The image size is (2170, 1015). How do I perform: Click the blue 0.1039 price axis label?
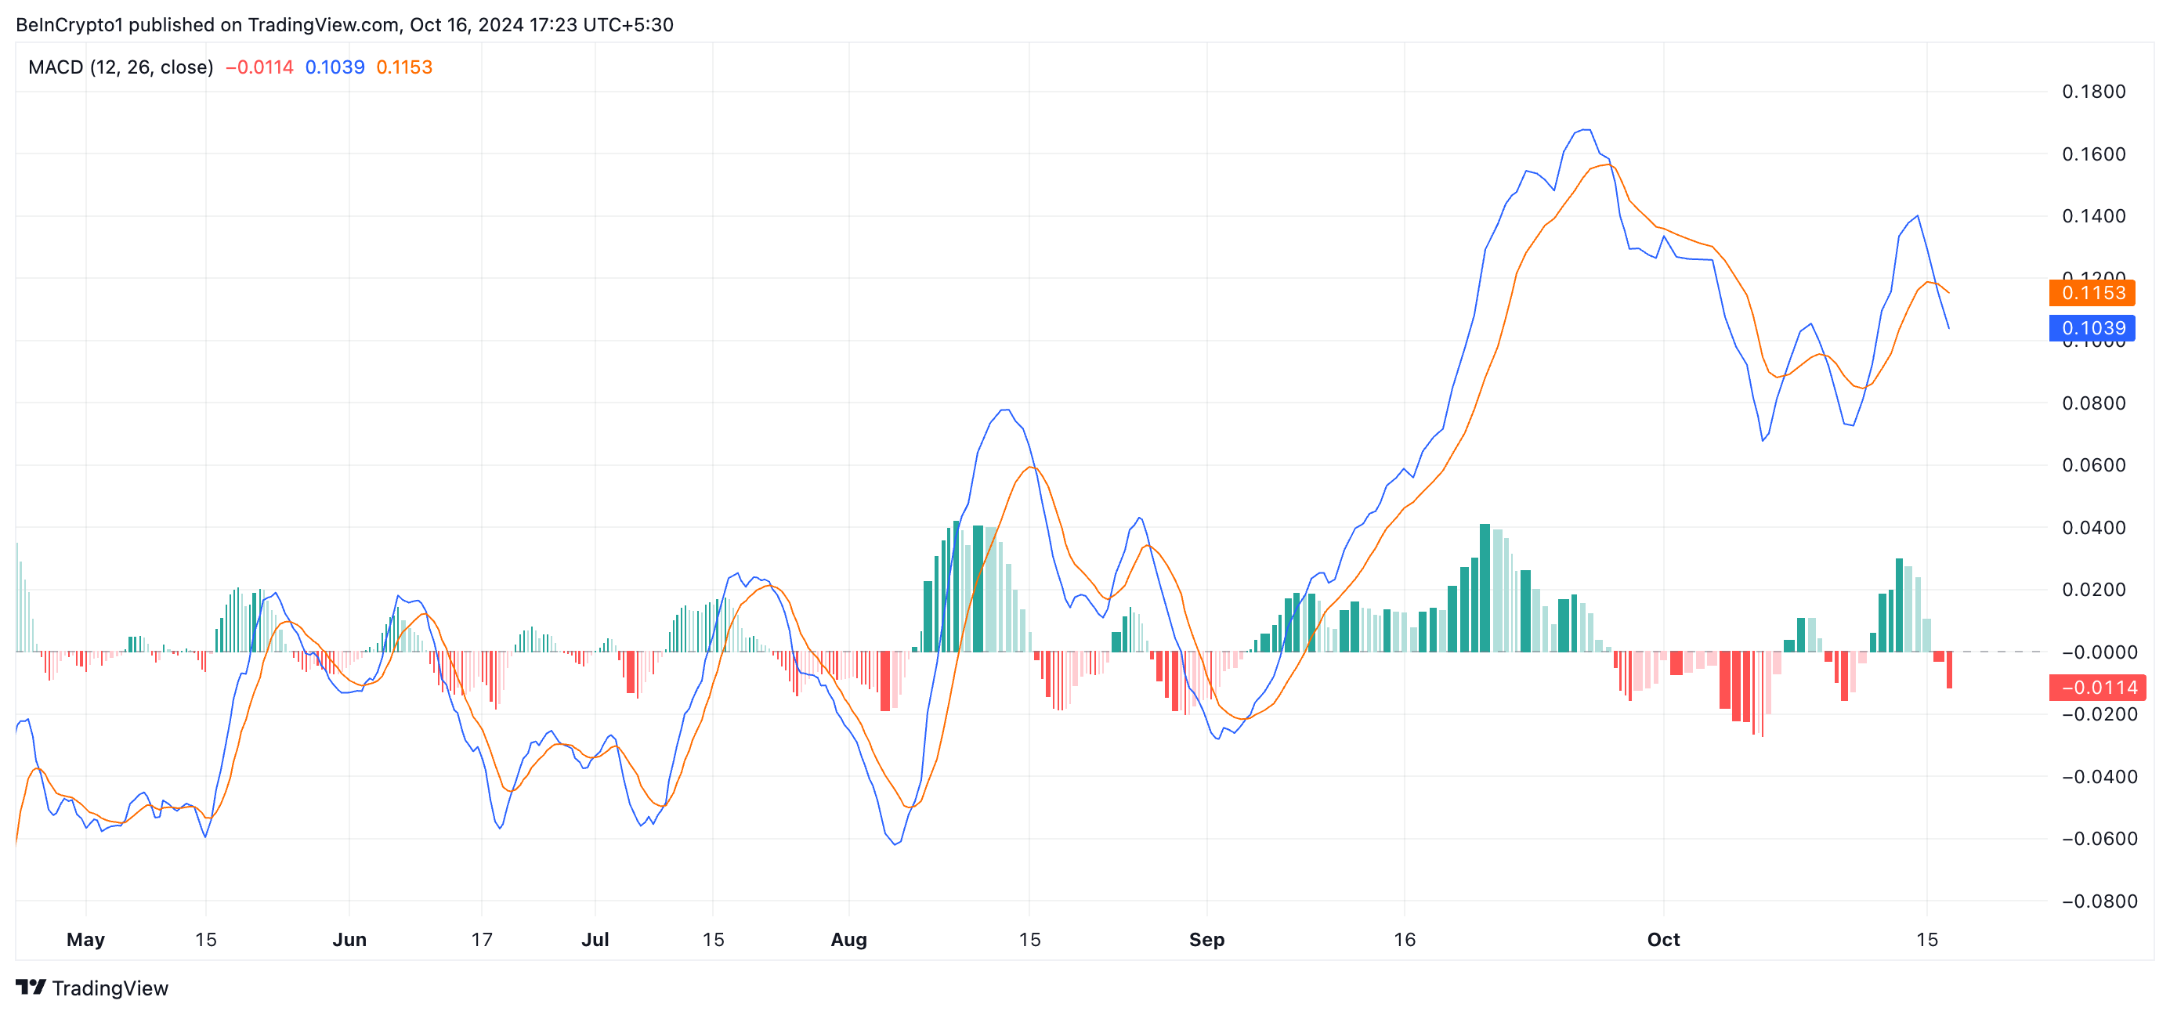coord(2092,328)
